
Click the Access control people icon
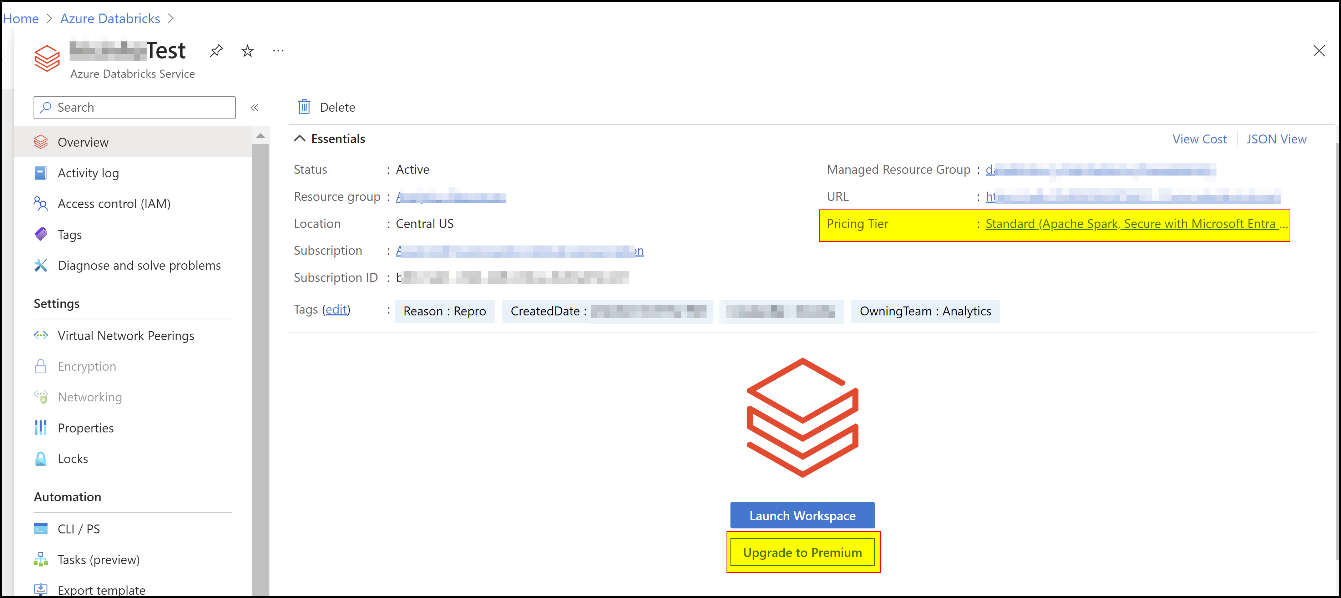[x=41, y=203]
